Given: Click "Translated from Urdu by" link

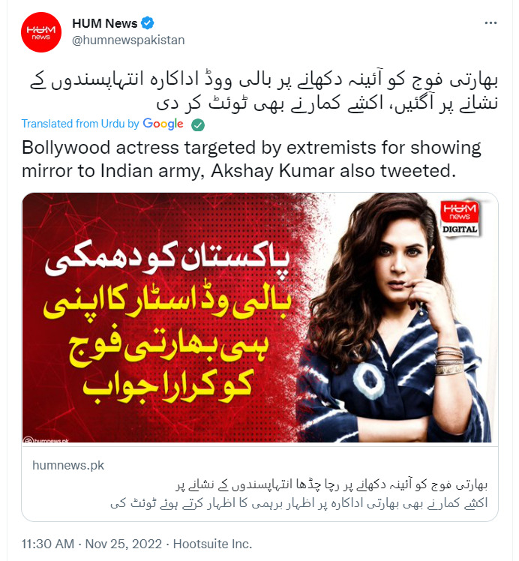Looking at the screenshot, I should pos(80,124).
